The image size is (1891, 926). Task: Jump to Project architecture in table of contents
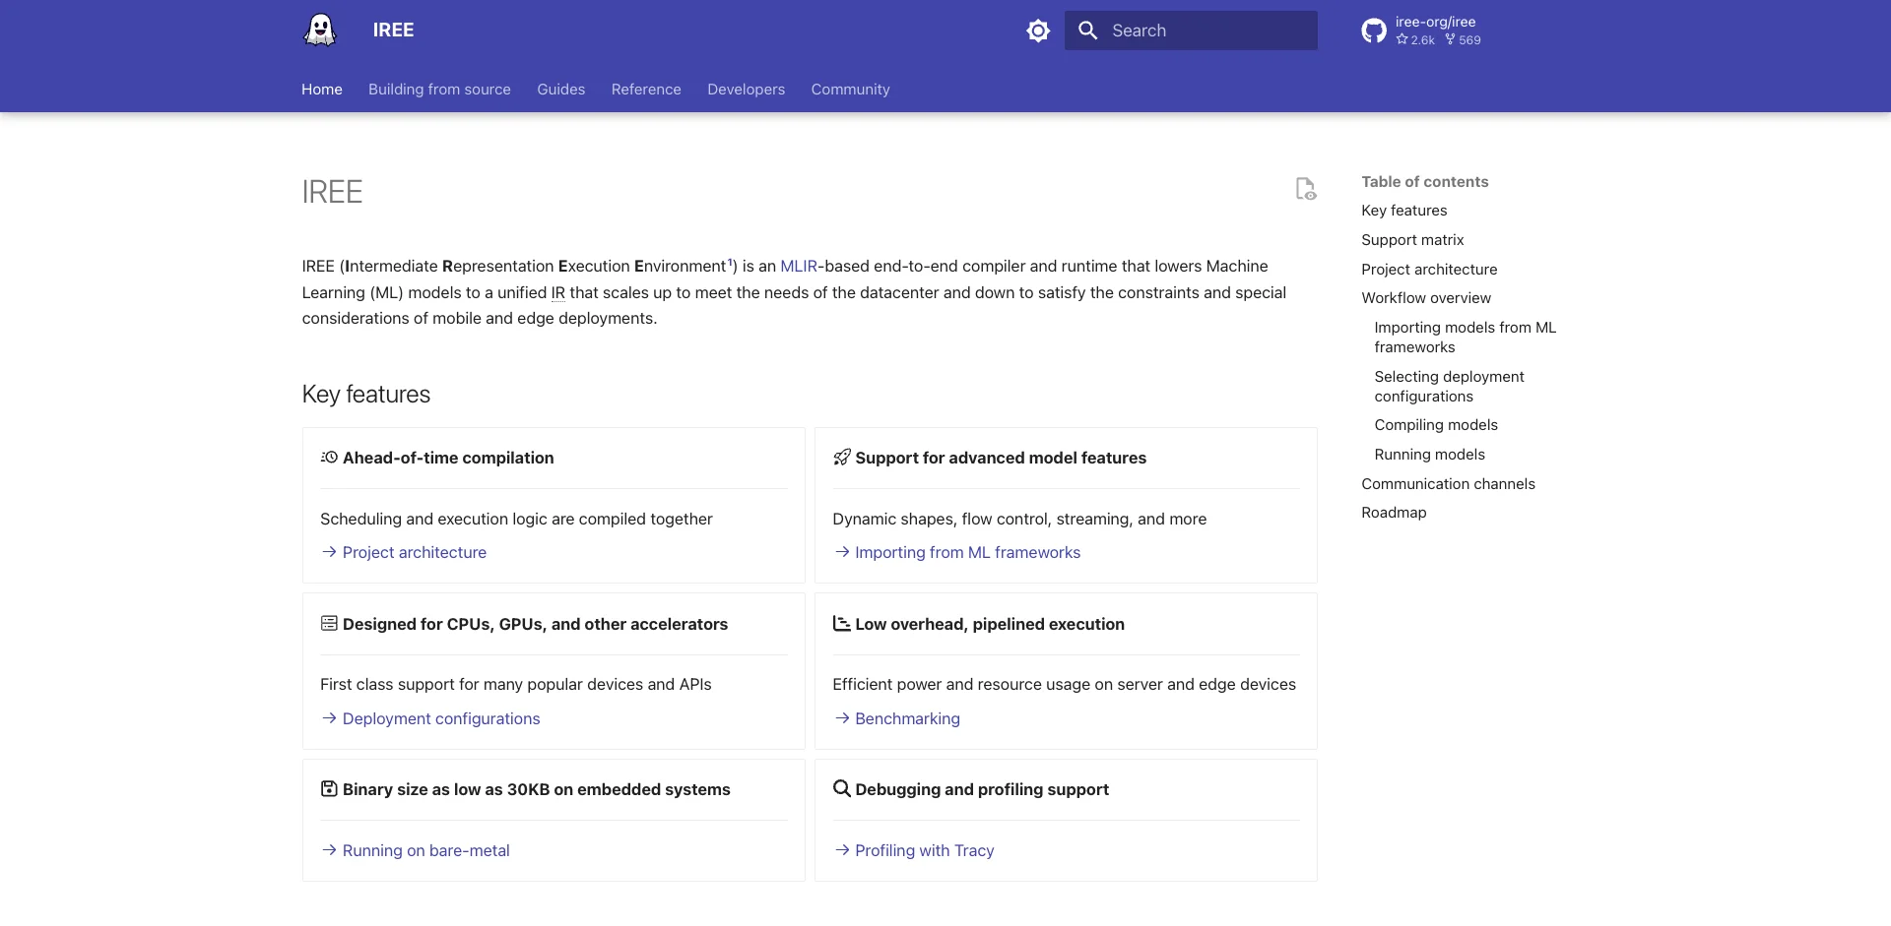[x=1429, y=270]
